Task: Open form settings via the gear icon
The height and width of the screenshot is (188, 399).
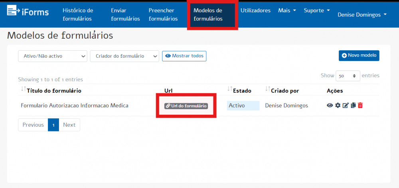Action: tap(338, 106)
